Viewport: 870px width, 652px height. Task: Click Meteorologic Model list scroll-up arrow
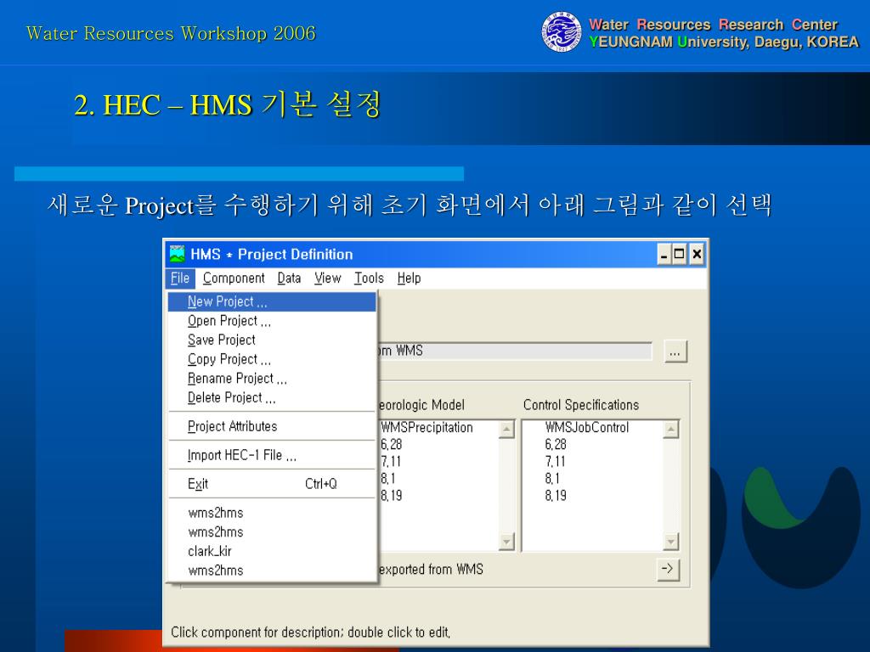coord(506,429)
